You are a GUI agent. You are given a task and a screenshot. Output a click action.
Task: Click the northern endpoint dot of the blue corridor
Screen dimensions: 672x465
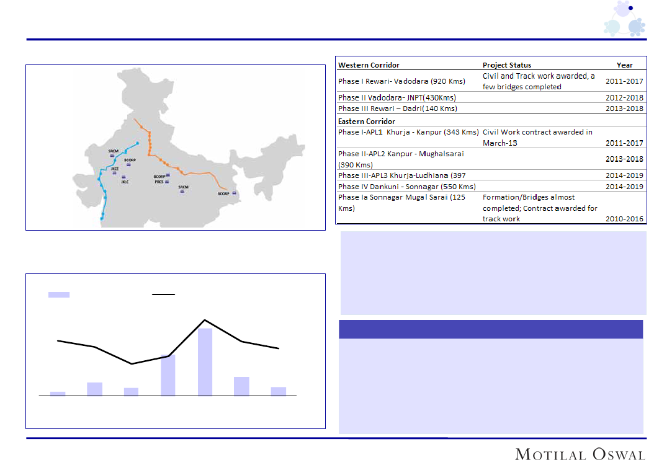(x=138, y=144)
